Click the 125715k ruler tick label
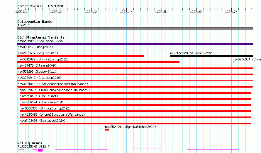The height and width of the screenshot is (153, 261). click(x=161, y=12)
